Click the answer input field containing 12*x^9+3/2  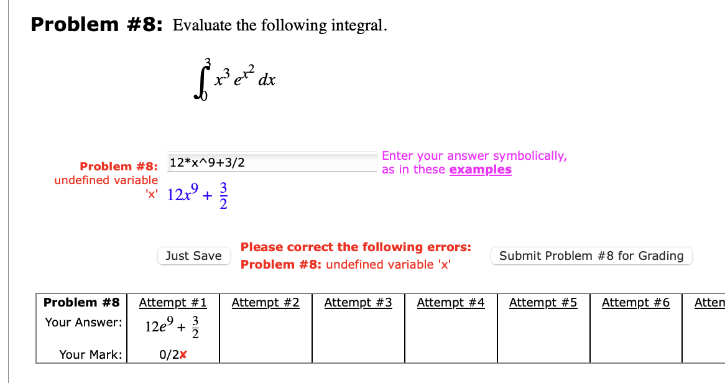point(272,162)
